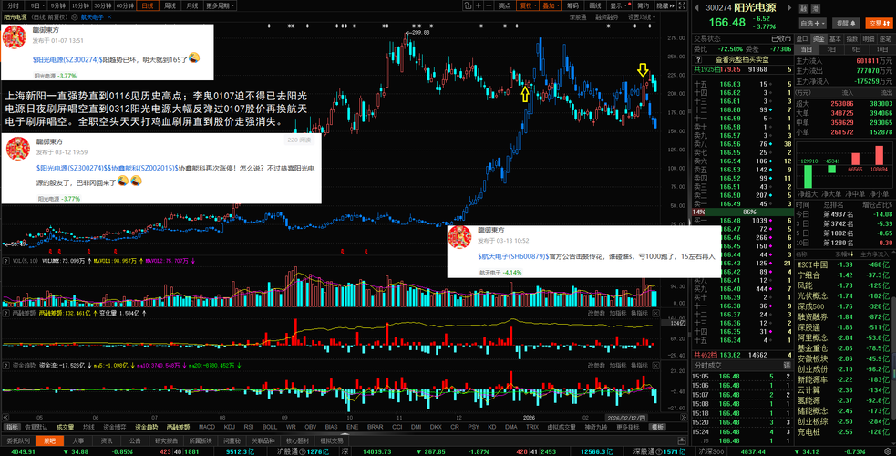Open 更多周期 dropdown

(220, 5)
